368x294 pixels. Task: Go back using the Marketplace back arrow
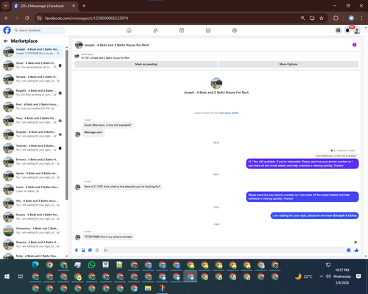tap(6, 41)
